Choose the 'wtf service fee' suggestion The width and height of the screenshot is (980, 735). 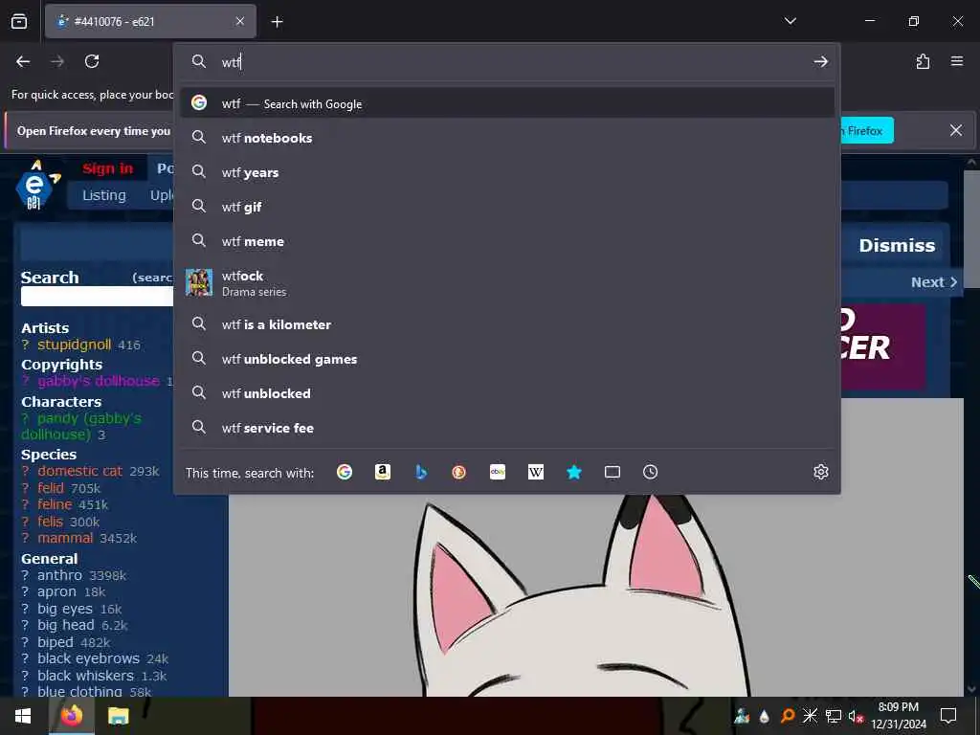point(507,427)
